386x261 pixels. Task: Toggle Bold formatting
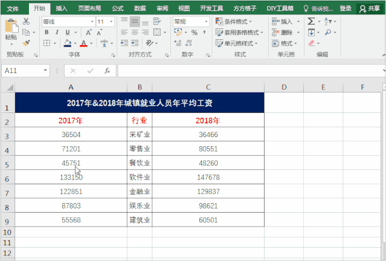(47, 32)
